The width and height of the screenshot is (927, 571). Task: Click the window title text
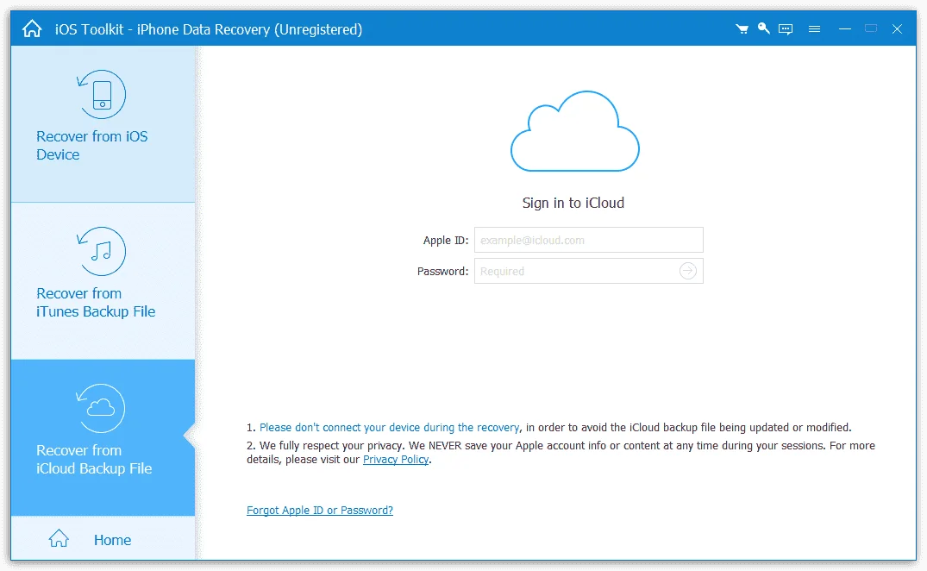208,29
